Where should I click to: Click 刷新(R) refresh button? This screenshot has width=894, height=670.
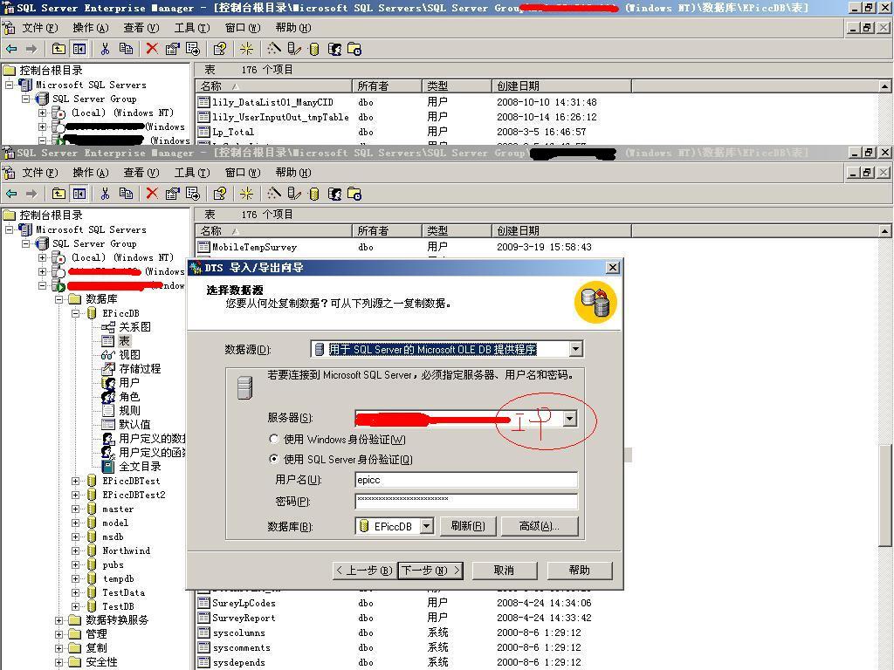click(468, 526)
